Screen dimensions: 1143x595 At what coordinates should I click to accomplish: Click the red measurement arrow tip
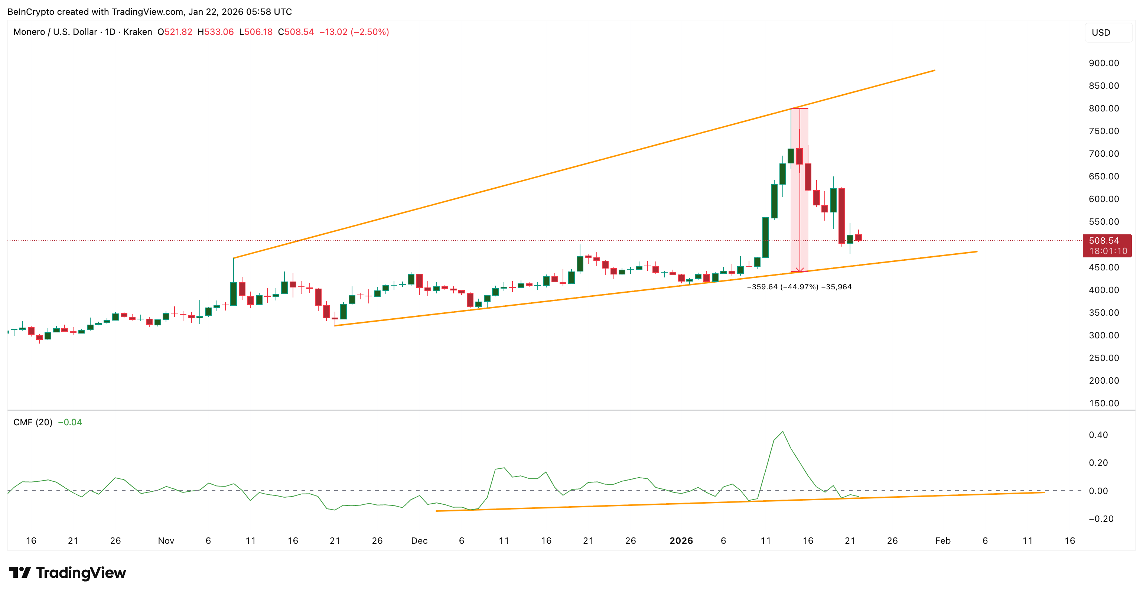click(x=800, y=270)
